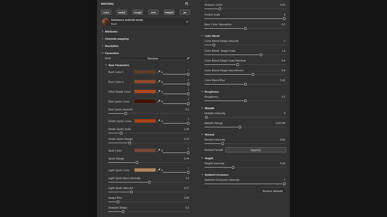Pick color with Dark Spots Color eyedropper
Viewport: 387px width, 217px height.
159,101
